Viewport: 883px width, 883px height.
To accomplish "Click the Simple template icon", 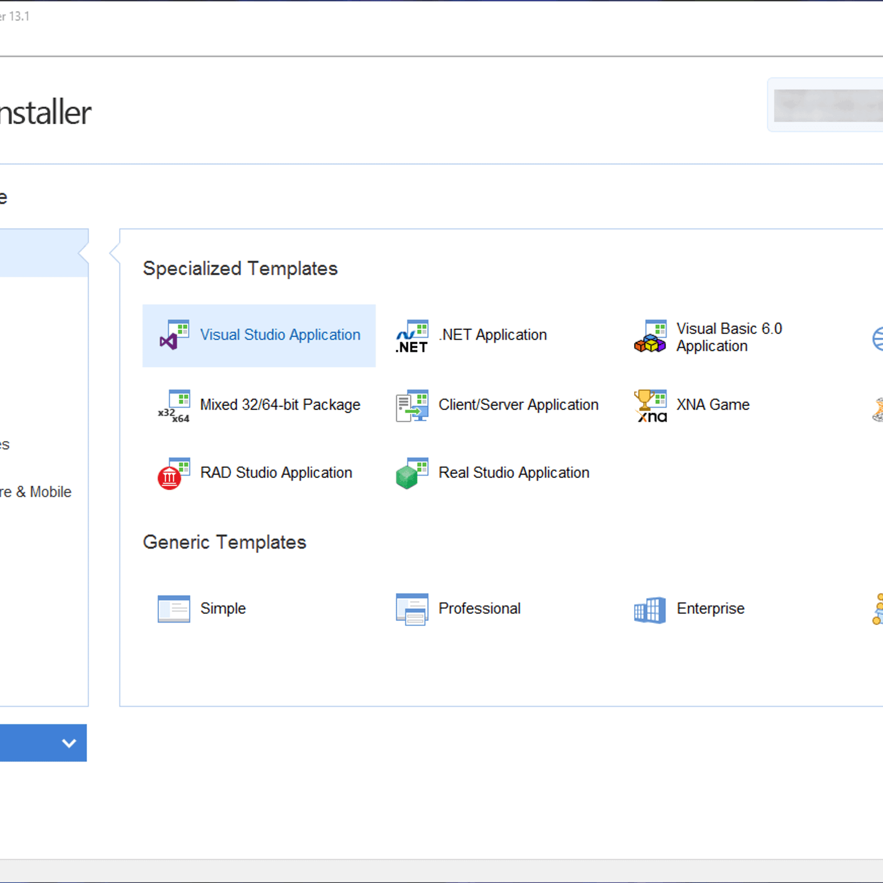I will [174, 609].
